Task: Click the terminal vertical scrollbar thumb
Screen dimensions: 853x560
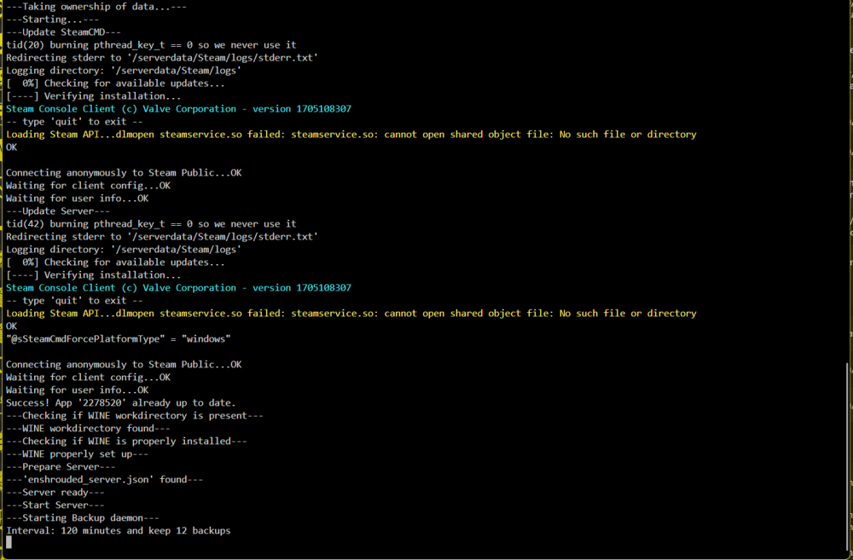Action: click(x=848, y=457)
